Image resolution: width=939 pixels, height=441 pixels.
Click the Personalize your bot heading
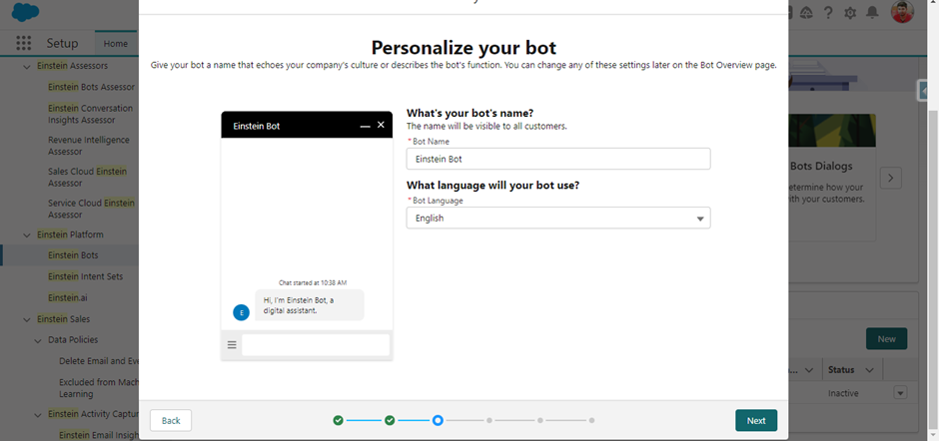pos(464,47)
